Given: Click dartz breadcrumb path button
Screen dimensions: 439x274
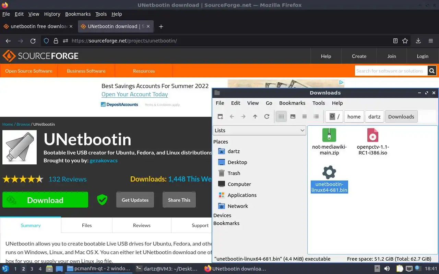Looking at the screenshot, I should [x=375, y=116].
